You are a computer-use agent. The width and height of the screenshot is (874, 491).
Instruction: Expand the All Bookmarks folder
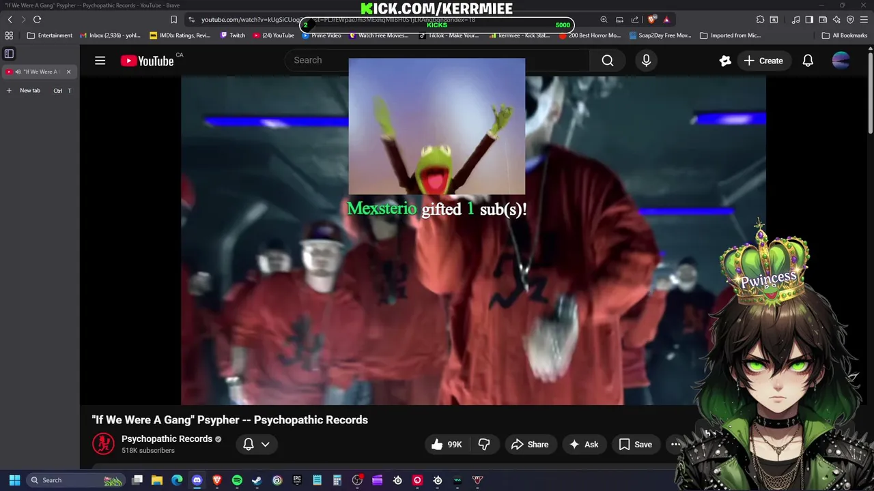point(845,35)
